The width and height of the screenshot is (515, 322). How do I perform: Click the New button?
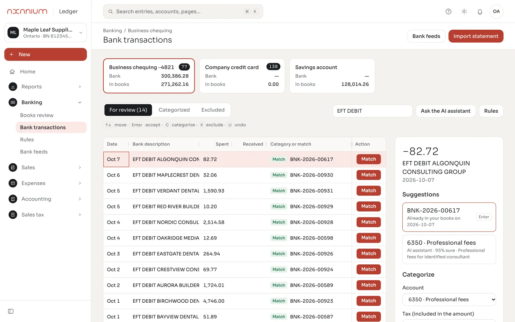point(45,54)
